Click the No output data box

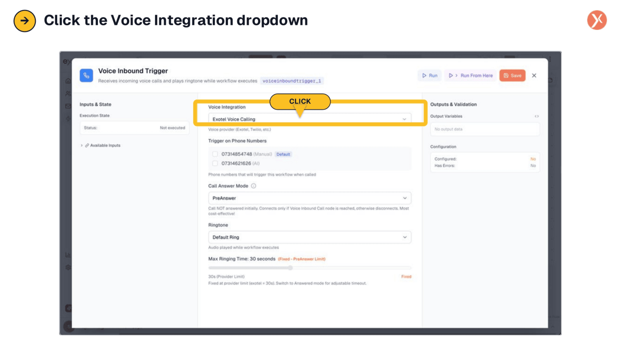point(485,129)
